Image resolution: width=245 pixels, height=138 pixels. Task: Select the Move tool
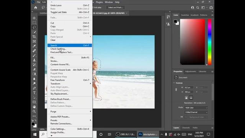click(34, 18)
